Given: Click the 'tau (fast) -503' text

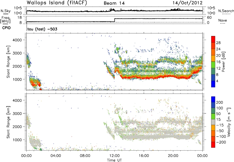Looking at the screenshot, I should [x=42, y=29].
